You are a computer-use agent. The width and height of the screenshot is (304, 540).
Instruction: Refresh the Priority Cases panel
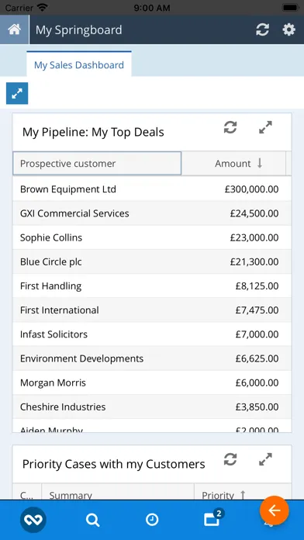point(230,459)
